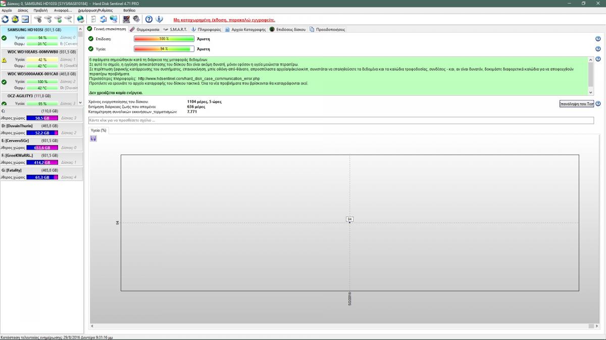
Task: Click the C: free space bar 50,5 GB
Action: coord(42,118)
